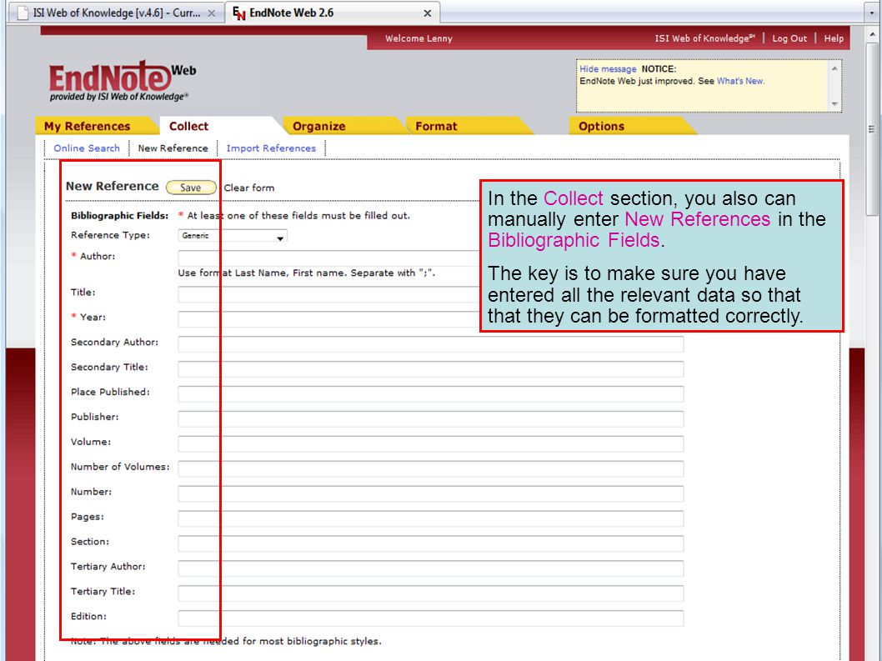Focus the Volume input field

point(431,443)
